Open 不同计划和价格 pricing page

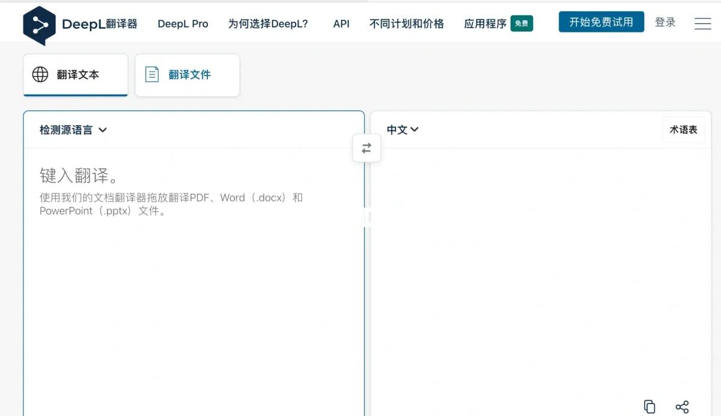click(407, 24)
